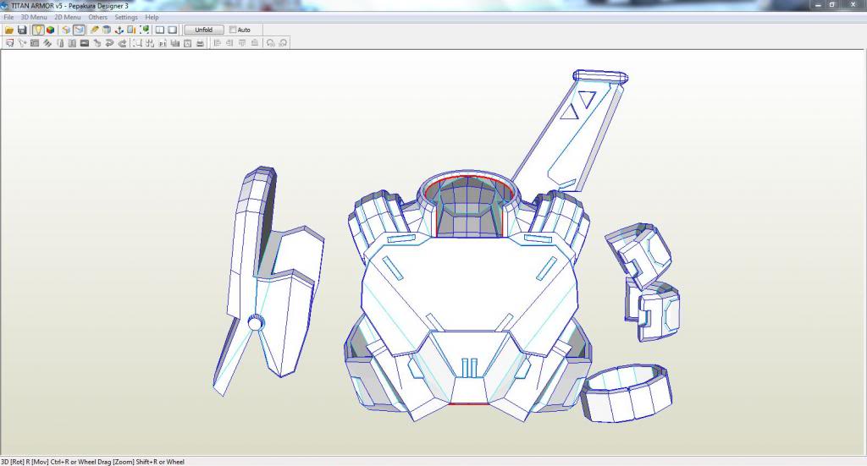Open the Others menu
The image size is (867, 466).
point(98,17)
